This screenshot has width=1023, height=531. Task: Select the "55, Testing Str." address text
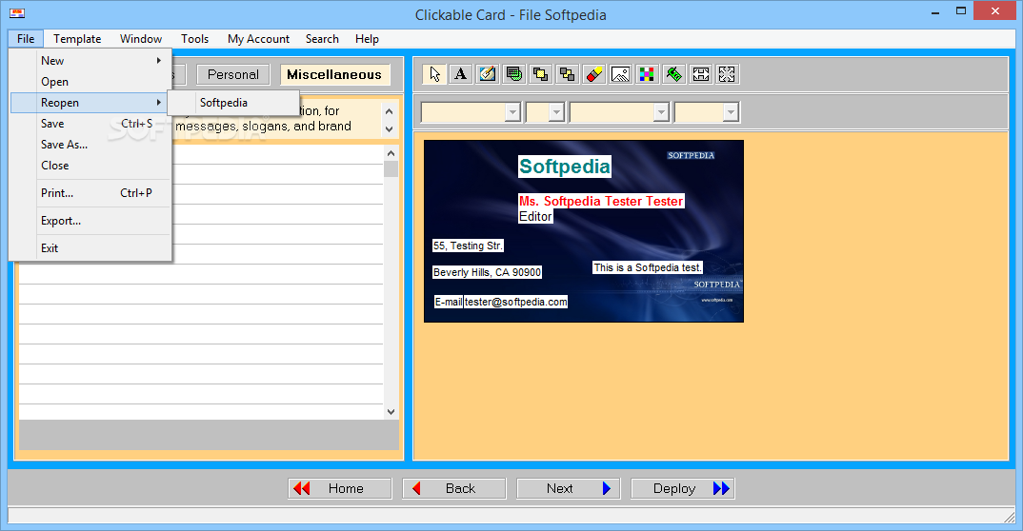(x=468, y=246)
